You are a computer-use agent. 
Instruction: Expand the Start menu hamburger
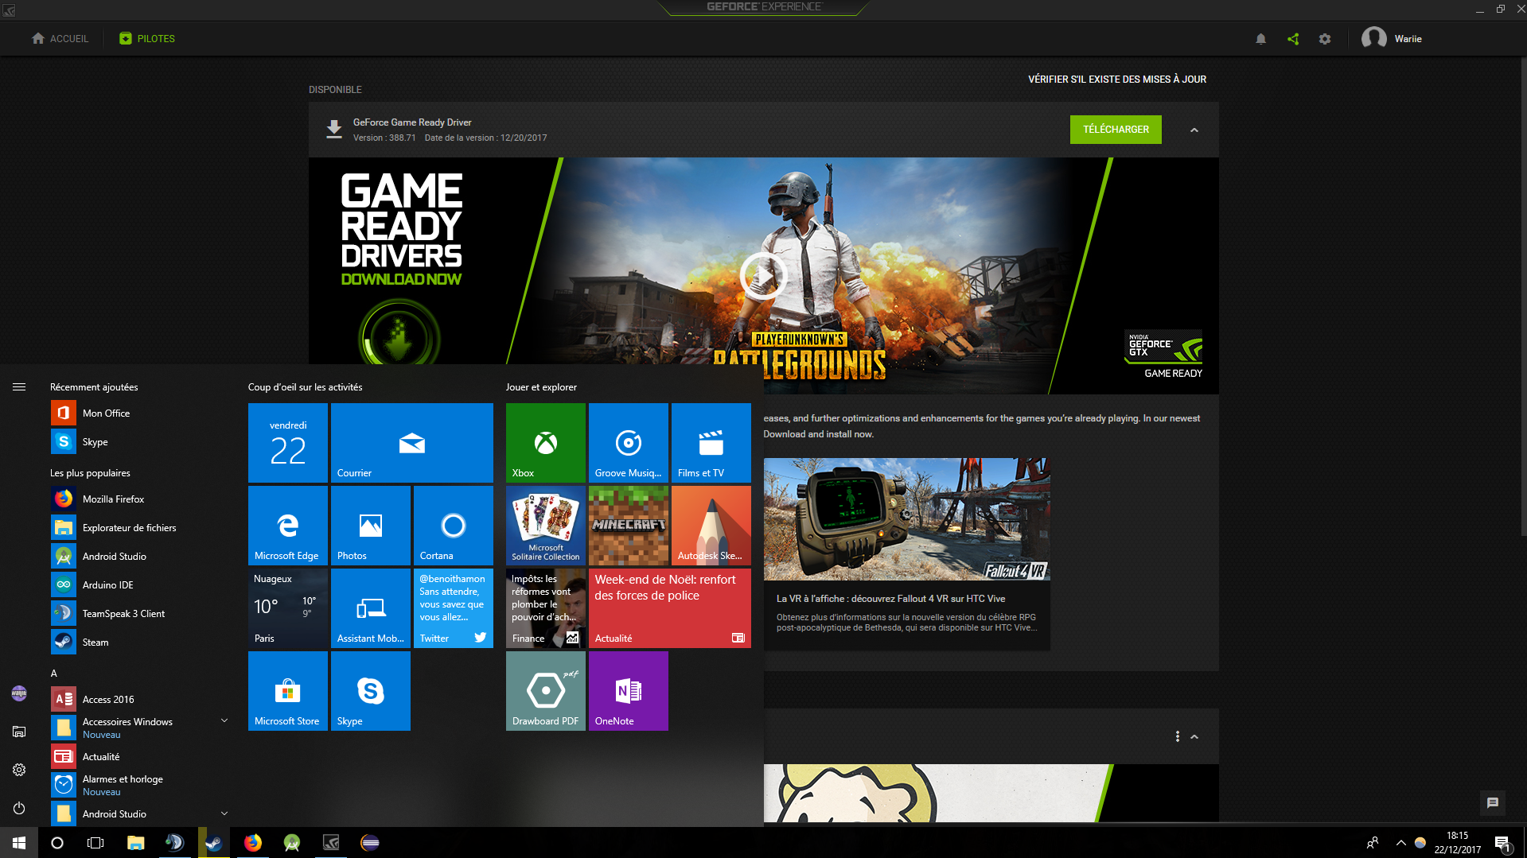(19, 387)
